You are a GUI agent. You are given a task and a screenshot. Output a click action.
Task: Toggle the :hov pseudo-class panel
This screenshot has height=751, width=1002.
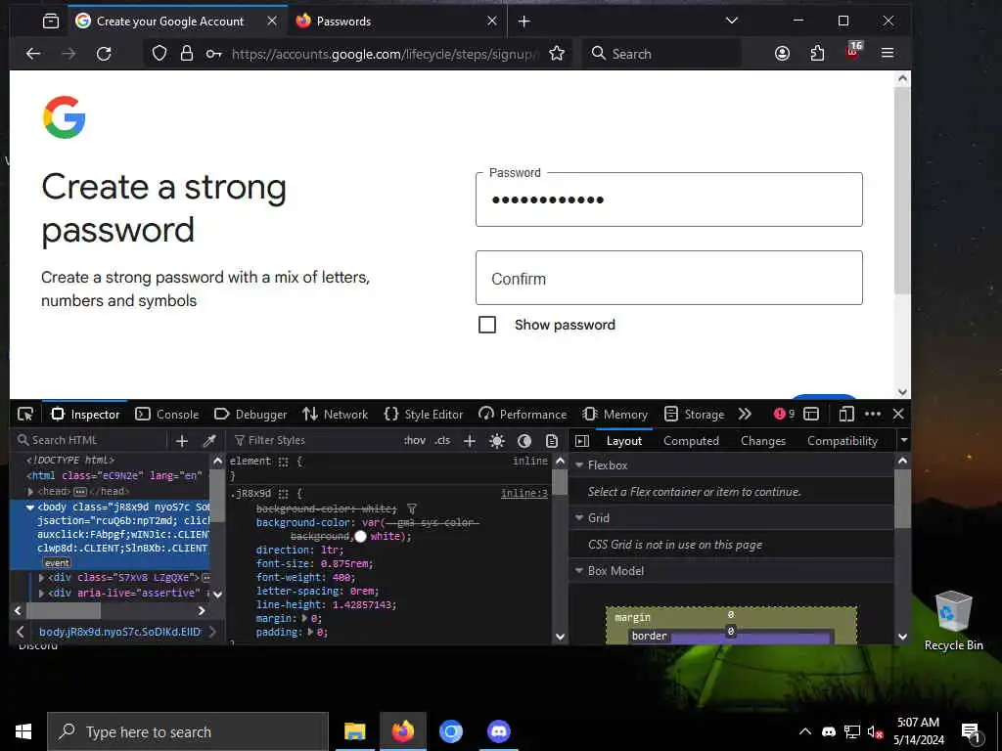(x=414, y=441)
